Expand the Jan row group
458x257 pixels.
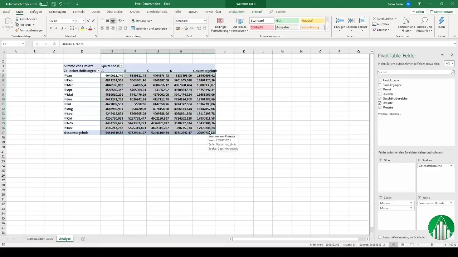coord(65,75)
